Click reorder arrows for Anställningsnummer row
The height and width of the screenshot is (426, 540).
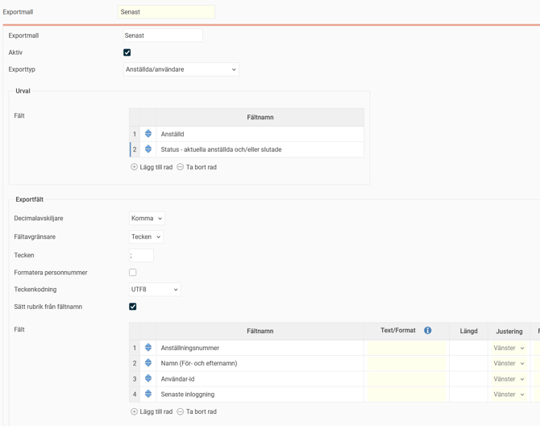coord(148,348)
